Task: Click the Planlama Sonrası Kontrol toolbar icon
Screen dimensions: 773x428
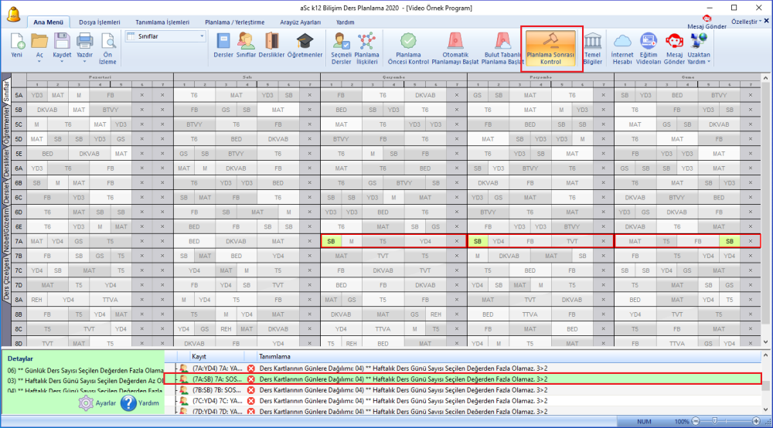Action: 550,48
